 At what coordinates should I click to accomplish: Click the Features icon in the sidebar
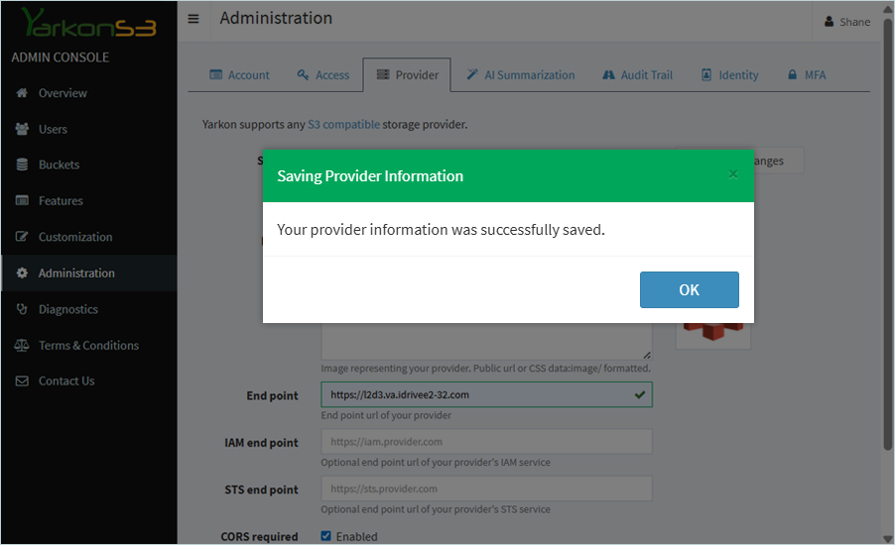click(x=22, y=200)
